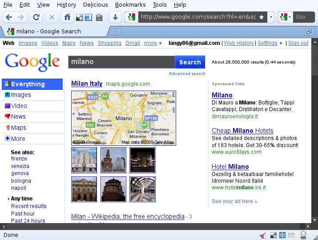Image resolution: width=318 pixels, height=240 pixels.
Task: Open the Milan Italy maps result title
Action: (87, 84)
